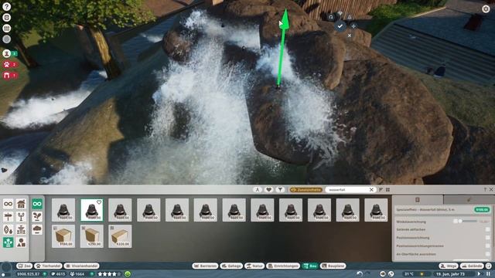Open the Natur tab
495x278 pixels.
click(254, 266)
